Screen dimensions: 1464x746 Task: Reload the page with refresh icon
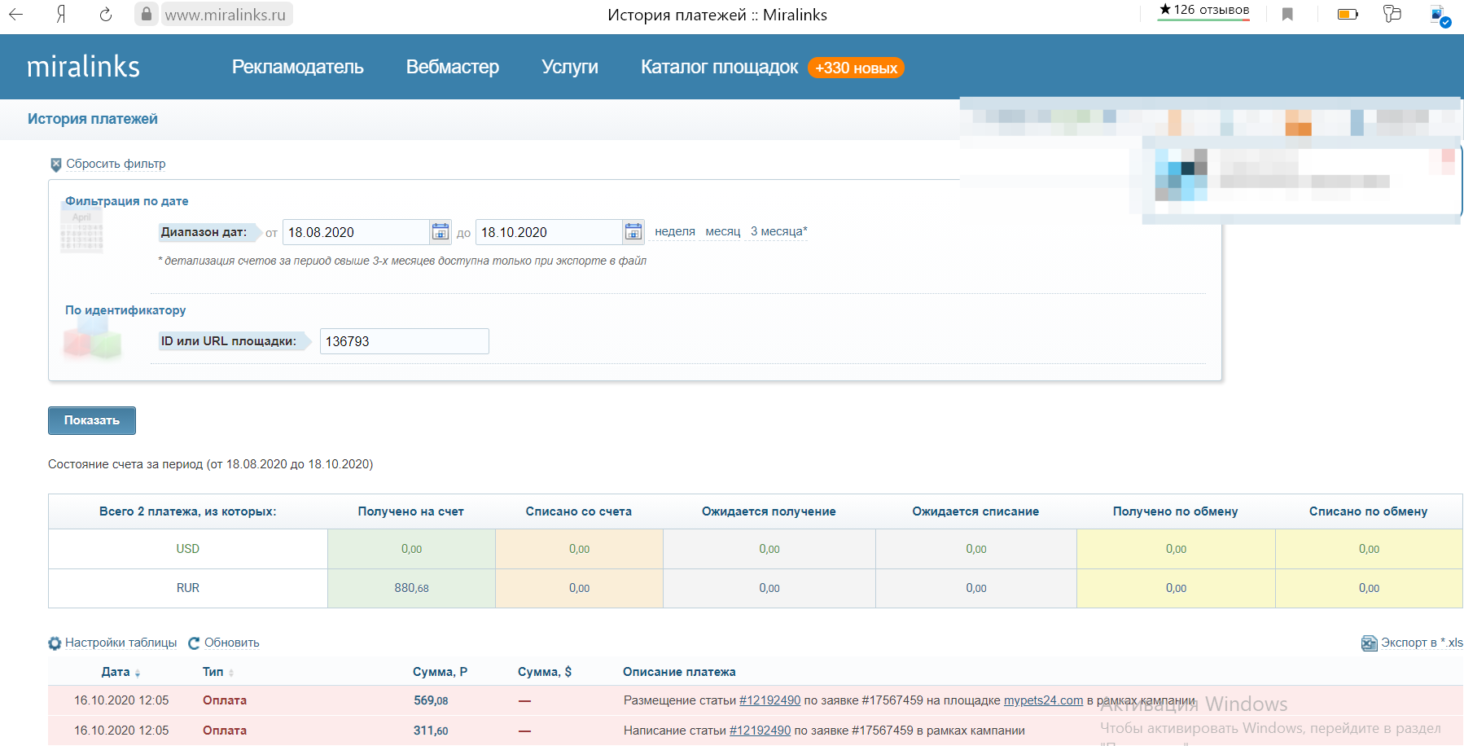pyautogui.click(x=106, y=15)
